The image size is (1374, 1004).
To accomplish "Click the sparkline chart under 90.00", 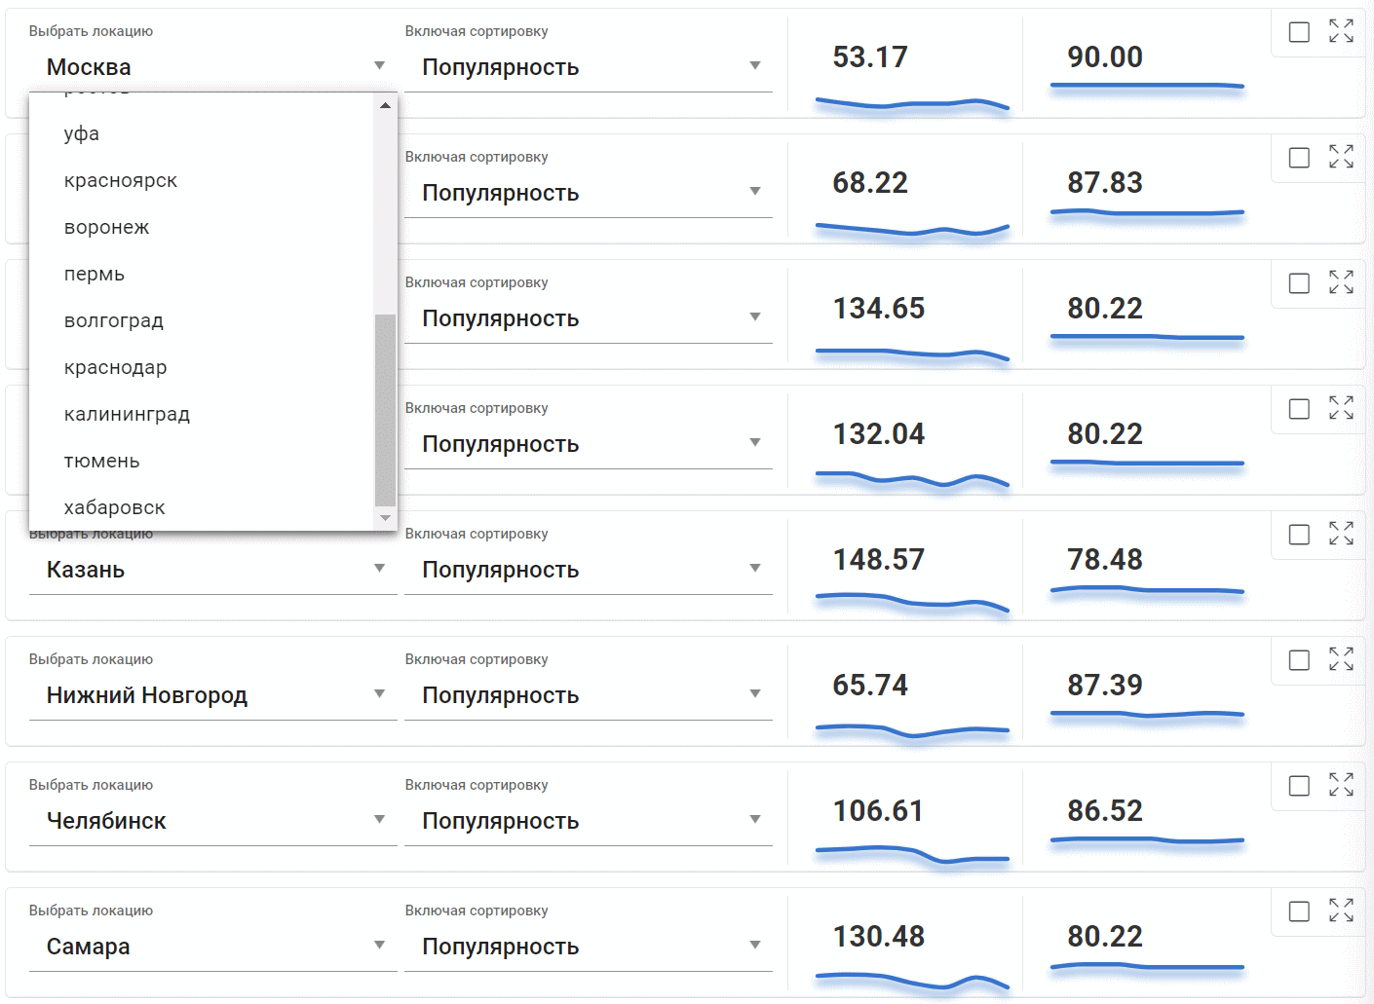I will point(1146,88).
